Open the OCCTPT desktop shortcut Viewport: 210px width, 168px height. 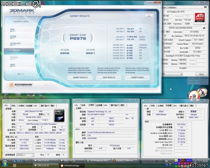[18, 96]
